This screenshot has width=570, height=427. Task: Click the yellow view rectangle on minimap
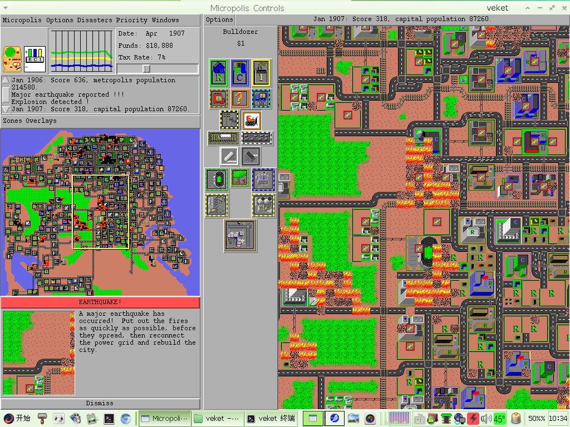[101, 212]
